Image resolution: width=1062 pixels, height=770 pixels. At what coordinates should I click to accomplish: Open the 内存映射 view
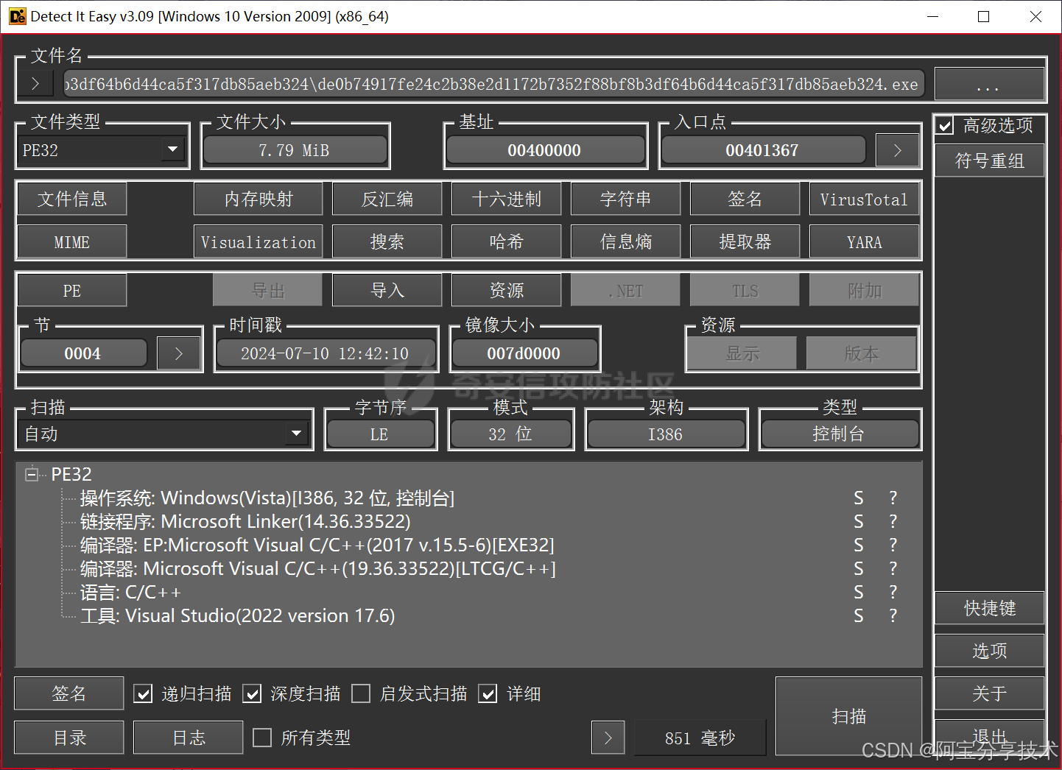click(x=259, y=199)
